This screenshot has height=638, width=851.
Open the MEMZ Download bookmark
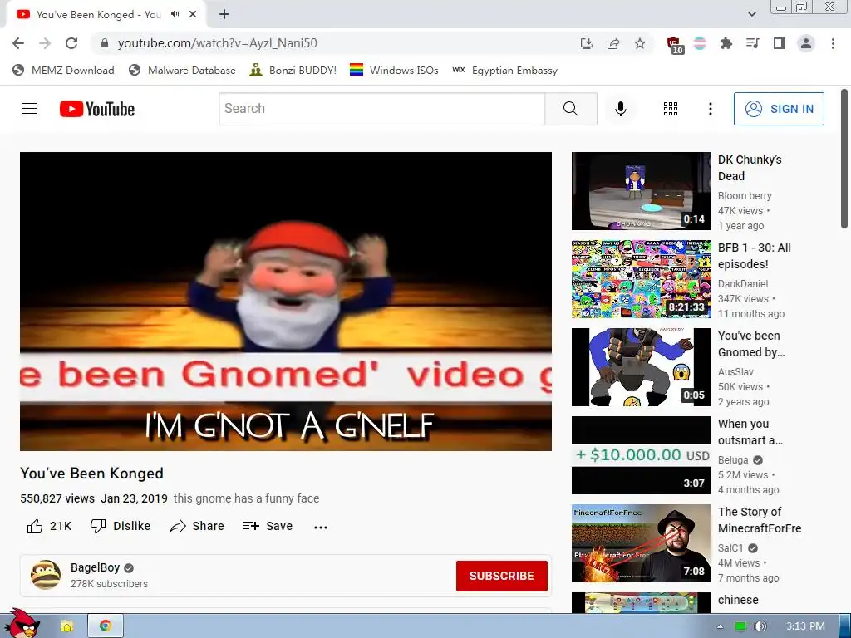63,70
